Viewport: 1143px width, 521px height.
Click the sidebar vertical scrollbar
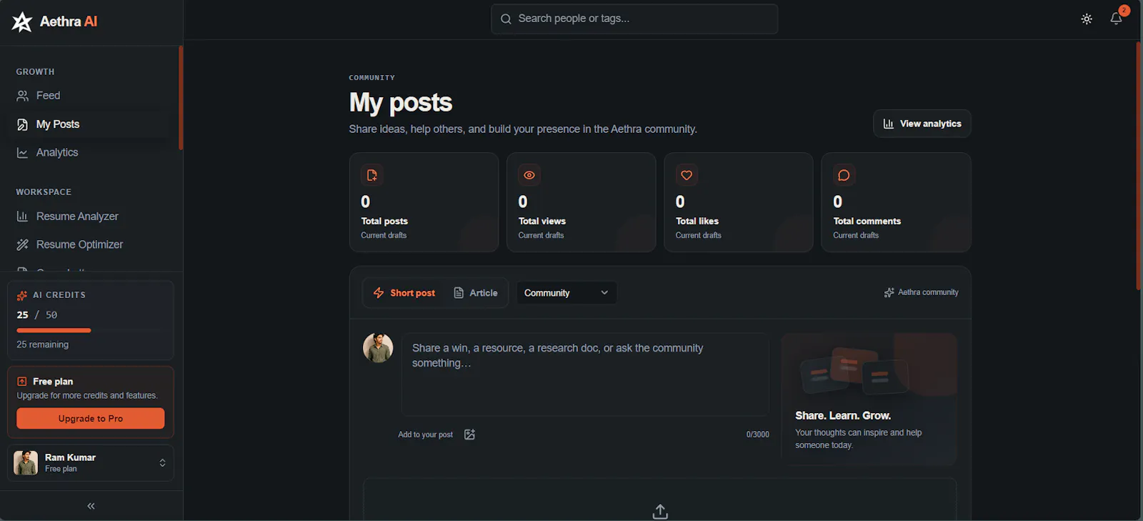(x=181, y=98)
